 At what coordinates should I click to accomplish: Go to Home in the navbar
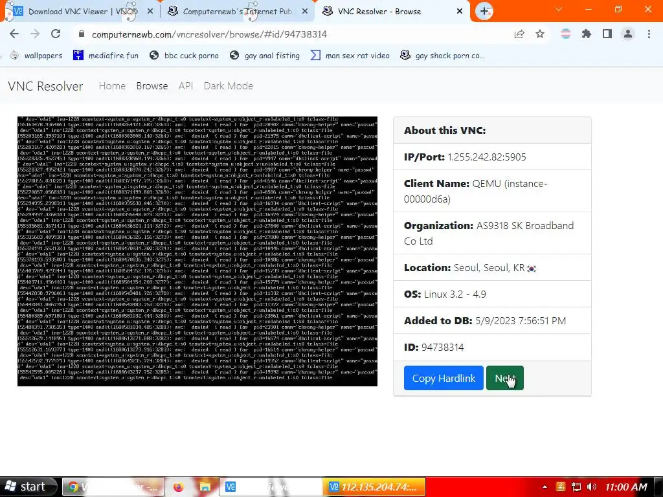click(112, 86)
